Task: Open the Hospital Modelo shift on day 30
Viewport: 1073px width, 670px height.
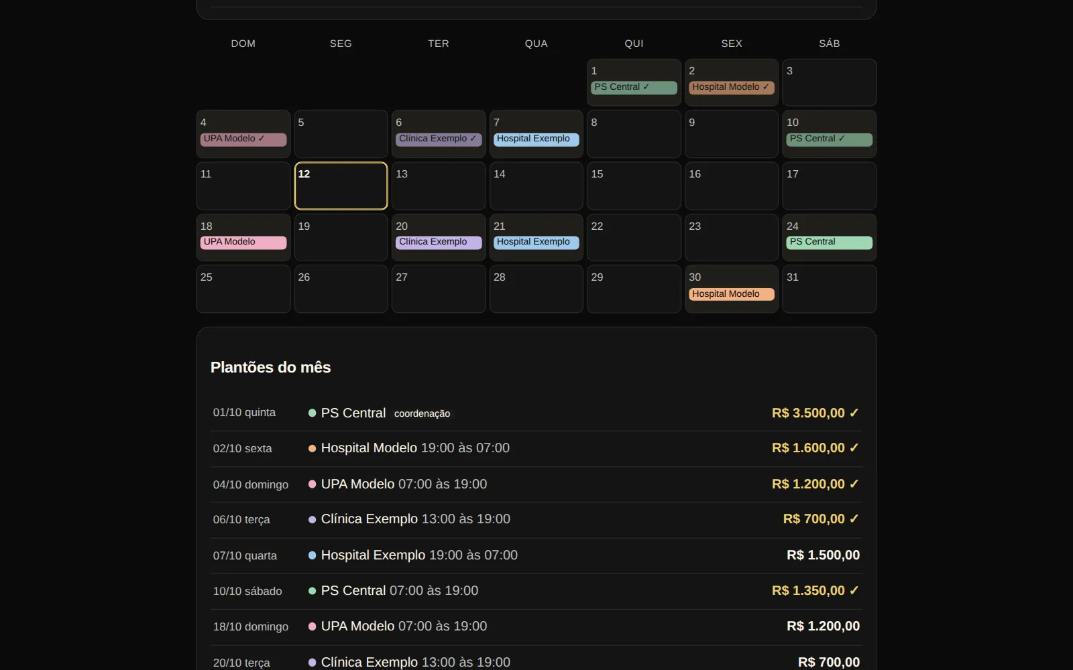Action: (x=732, y=294)
